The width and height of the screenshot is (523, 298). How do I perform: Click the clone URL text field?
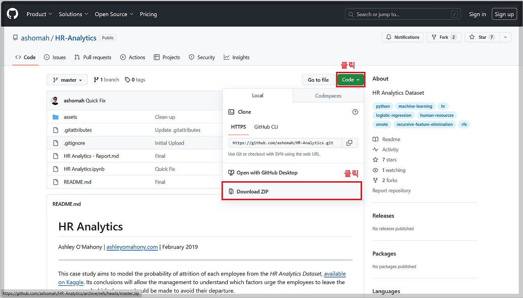point(284,143)
